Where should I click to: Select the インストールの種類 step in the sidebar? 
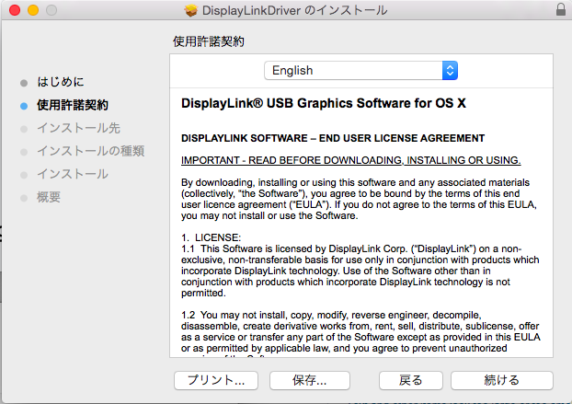(x=90, y=151)
